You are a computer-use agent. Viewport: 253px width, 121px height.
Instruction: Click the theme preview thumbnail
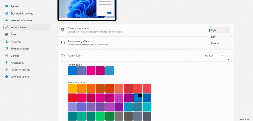point(87,10)
